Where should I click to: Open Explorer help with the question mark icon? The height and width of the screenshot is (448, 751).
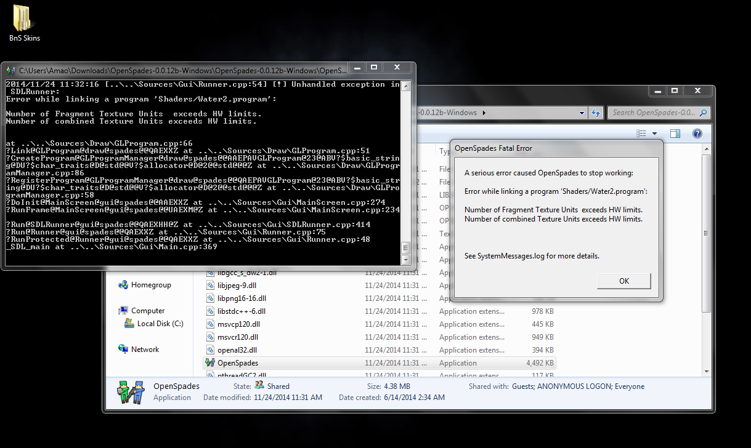coord(697,134)
